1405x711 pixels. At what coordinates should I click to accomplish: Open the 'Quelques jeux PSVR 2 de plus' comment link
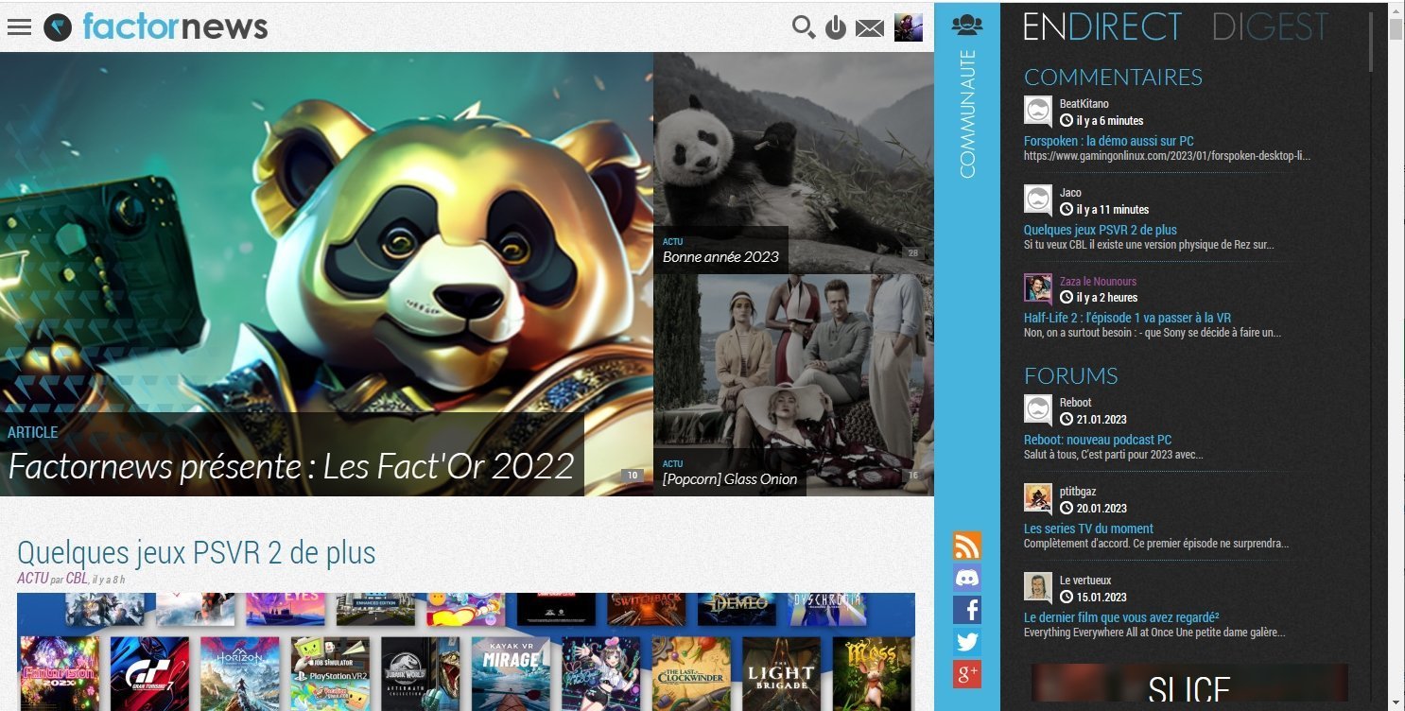click(x=1100, y=230)
